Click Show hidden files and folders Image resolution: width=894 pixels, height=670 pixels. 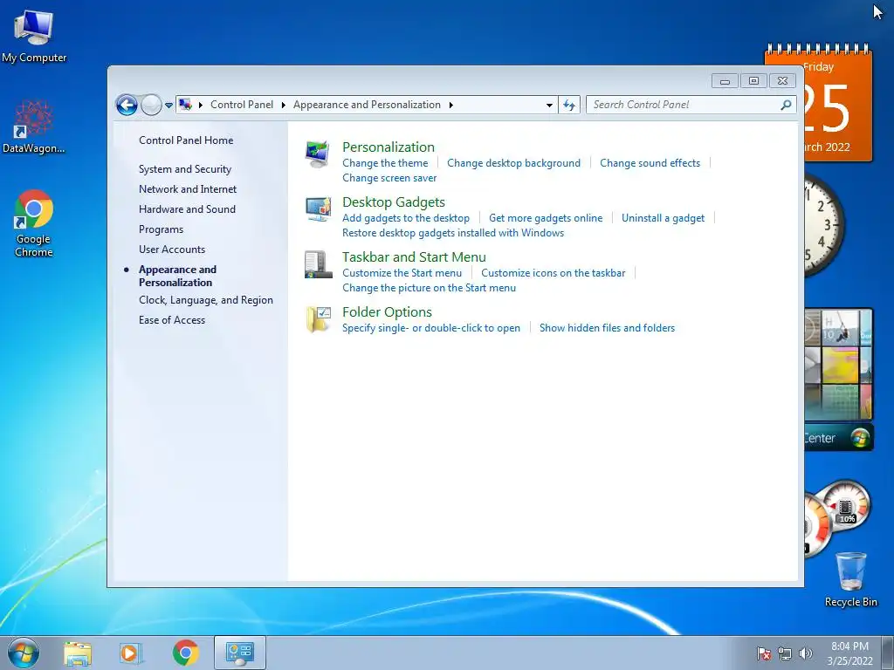pyautogui.click(x=608, y=328)
